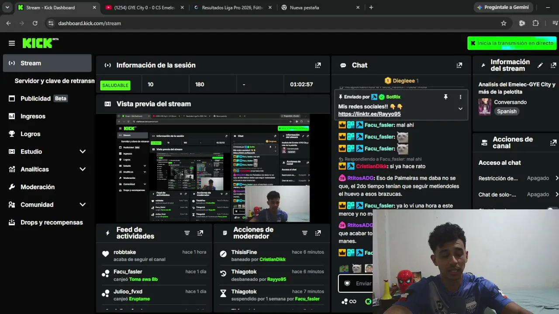559x314 pixels.
Task: Close the Stream - Kick Dashboard tab
Action: point(95,7)
